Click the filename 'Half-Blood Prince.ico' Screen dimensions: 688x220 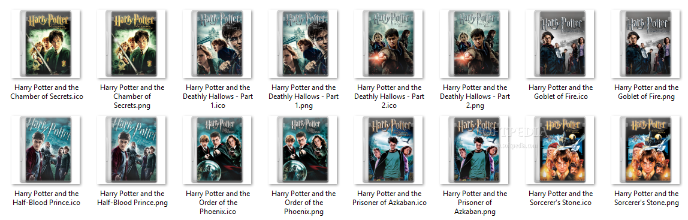tap(47, 198)
